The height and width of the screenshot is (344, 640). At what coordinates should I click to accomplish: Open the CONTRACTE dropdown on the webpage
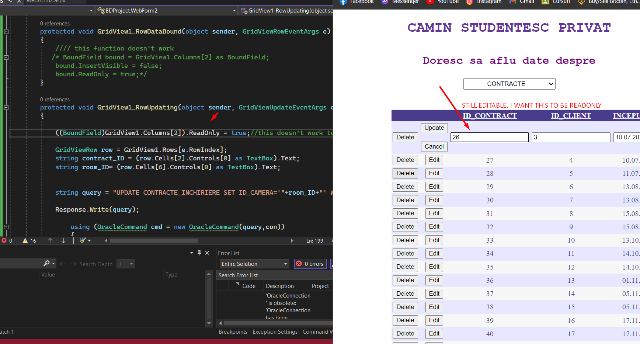[509, 84]
